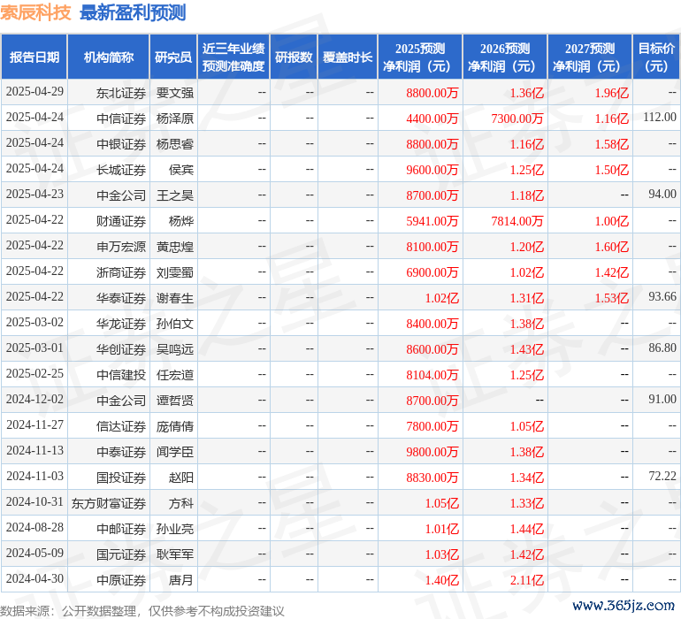Click the 研报数 column header

point(294,57)
